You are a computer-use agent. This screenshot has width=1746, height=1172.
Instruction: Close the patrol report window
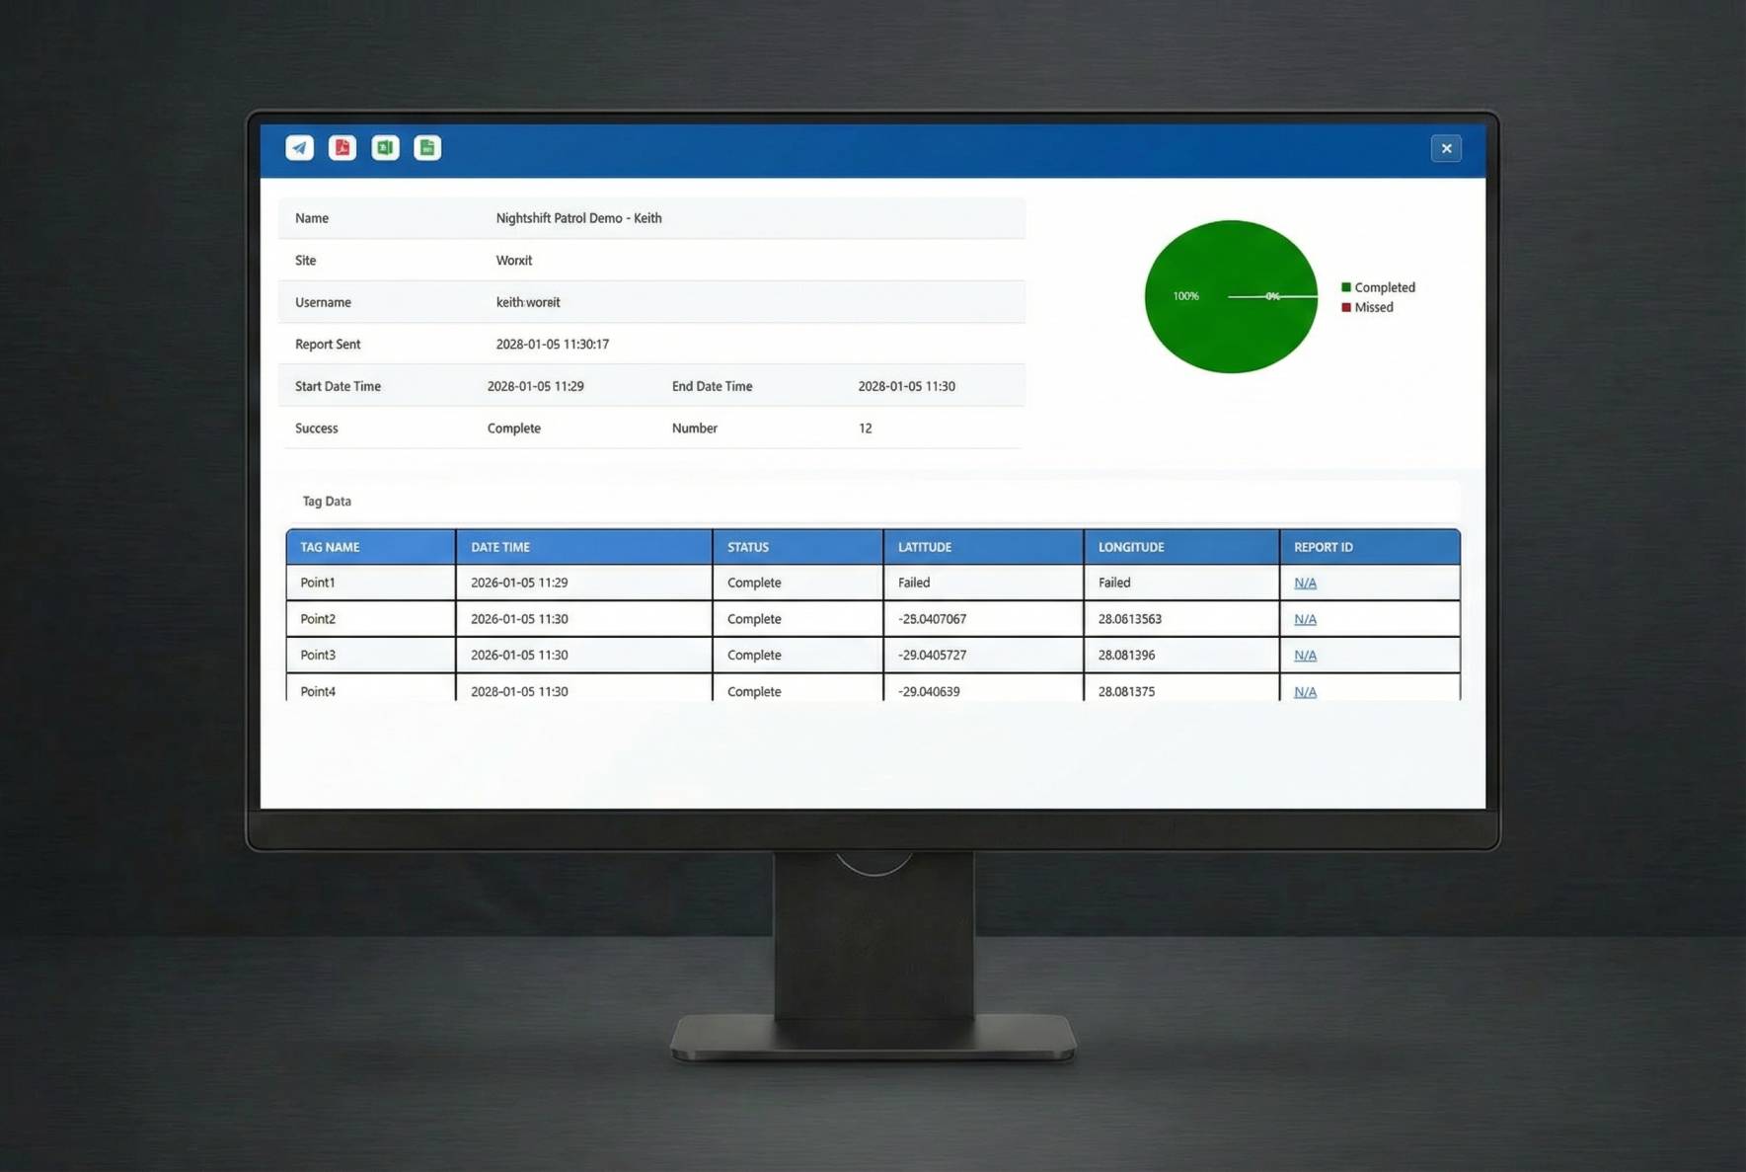tap(1446, 149)
